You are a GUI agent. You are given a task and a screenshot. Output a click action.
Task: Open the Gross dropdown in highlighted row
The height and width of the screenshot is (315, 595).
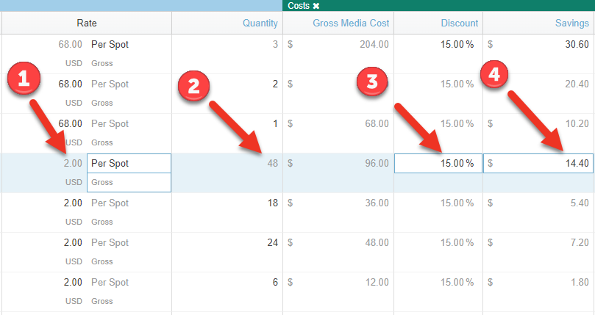click(129, 182)
